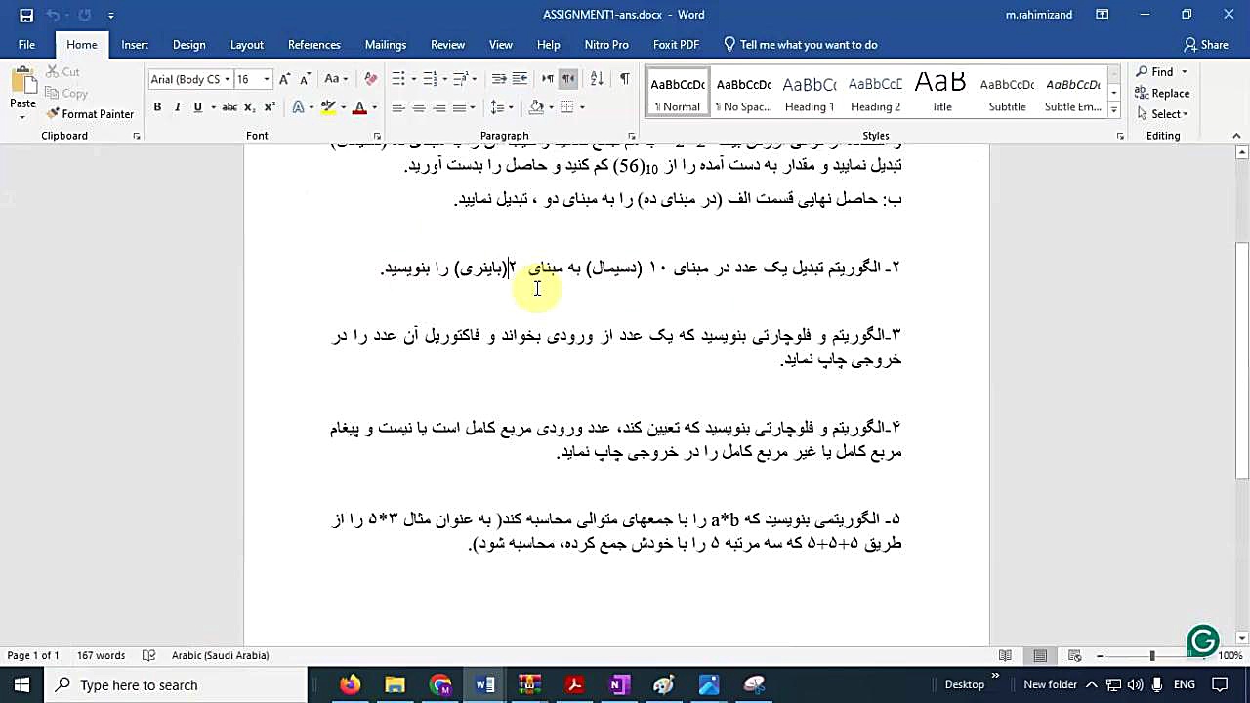Click the Windows taskbar search box
Viewport: 1250px width, 703px height.
click(176, 685)
